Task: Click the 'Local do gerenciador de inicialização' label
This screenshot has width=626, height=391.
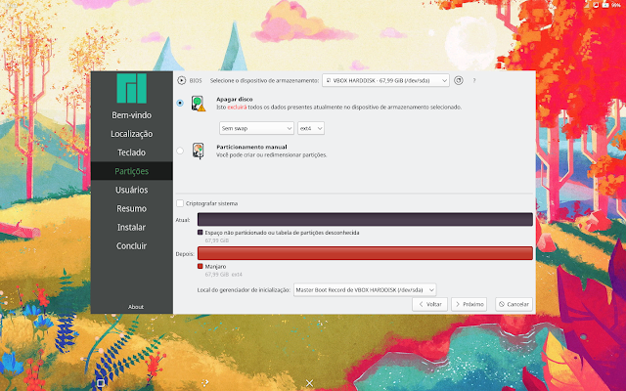Action: click(244, 290)
